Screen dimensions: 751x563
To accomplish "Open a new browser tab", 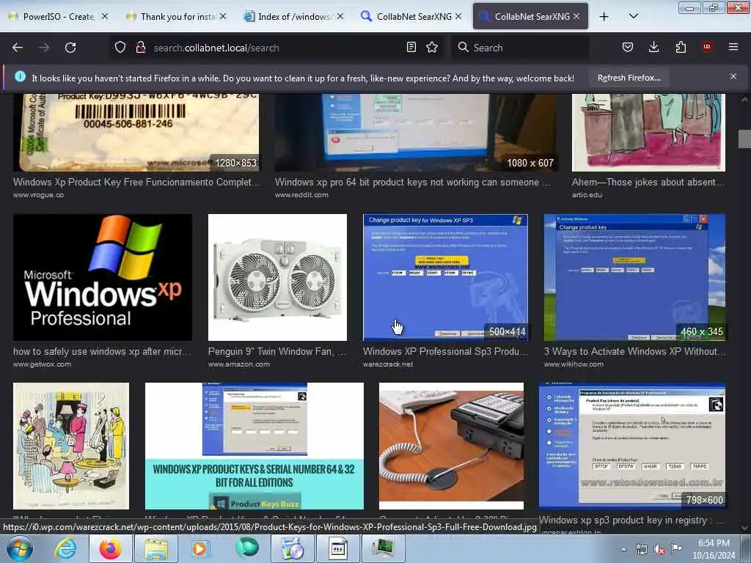I will (x=604, y=17).
